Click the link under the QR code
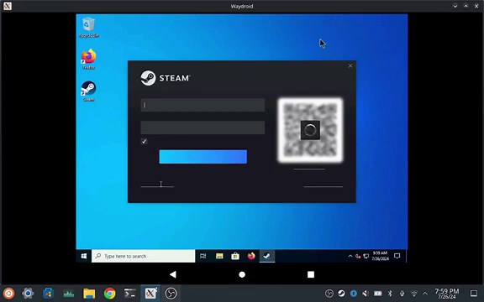 point(309,169)
